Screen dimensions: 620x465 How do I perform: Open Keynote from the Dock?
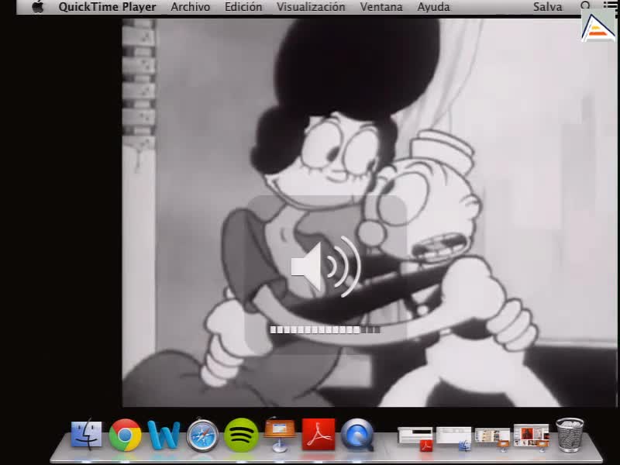(280, 434)
